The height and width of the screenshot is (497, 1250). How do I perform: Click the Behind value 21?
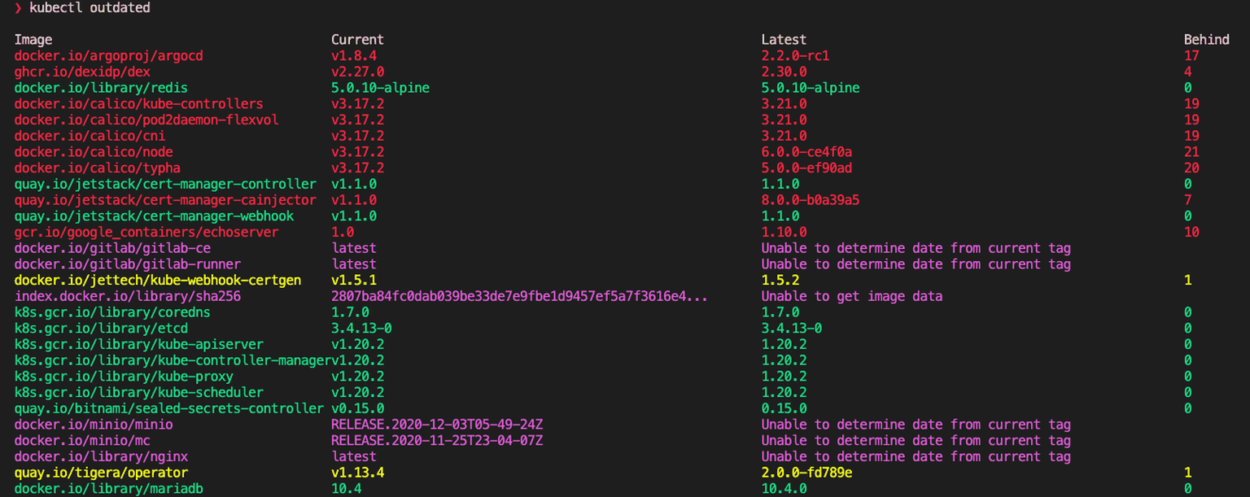pos(1191,152)
